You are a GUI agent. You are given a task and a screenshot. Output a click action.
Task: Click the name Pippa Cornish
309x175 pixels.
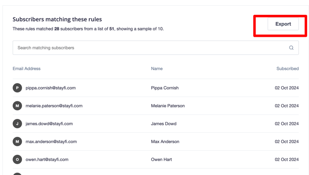[x=165, y=88]
